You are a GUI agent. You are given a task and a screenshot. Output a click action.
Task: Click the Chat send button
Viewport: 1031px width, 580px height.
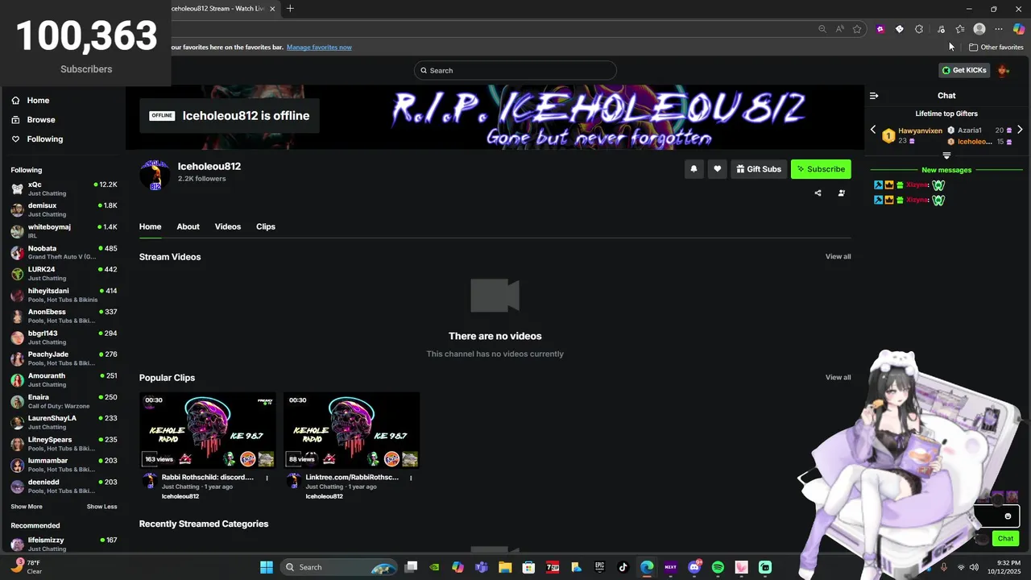click(1005, 538)
